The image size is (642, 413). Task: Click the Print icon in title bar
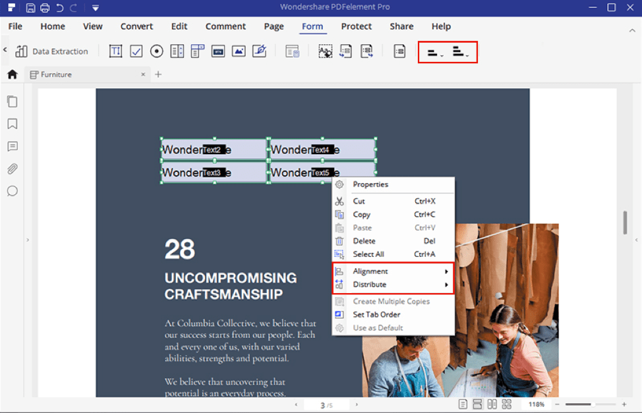45,8
